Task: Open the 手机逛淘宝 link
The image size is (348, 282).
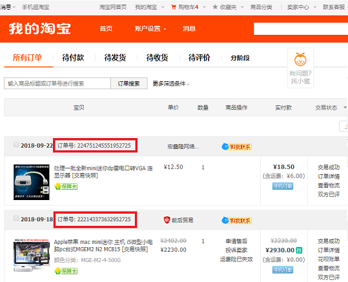Action: [36, 7]
